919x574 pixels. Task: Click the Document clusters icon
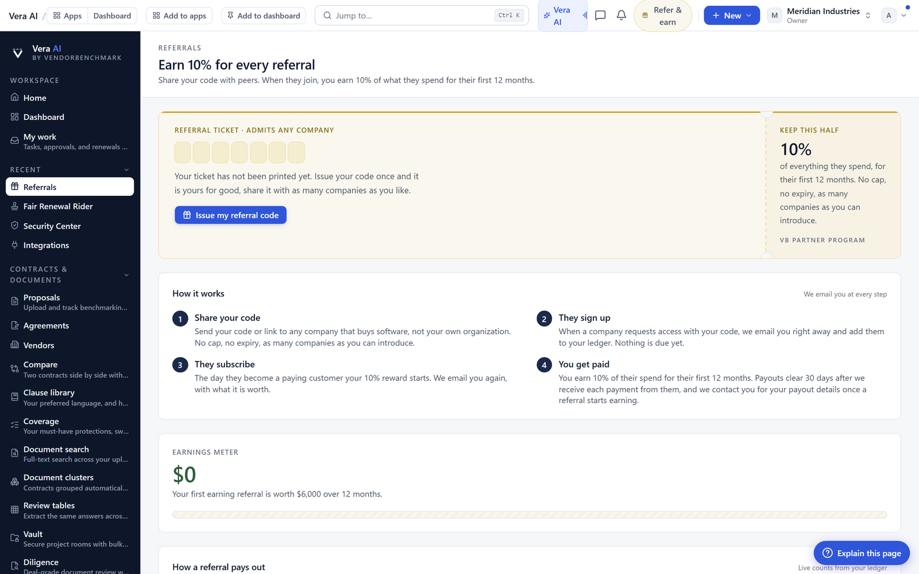(x=15, y=482)
